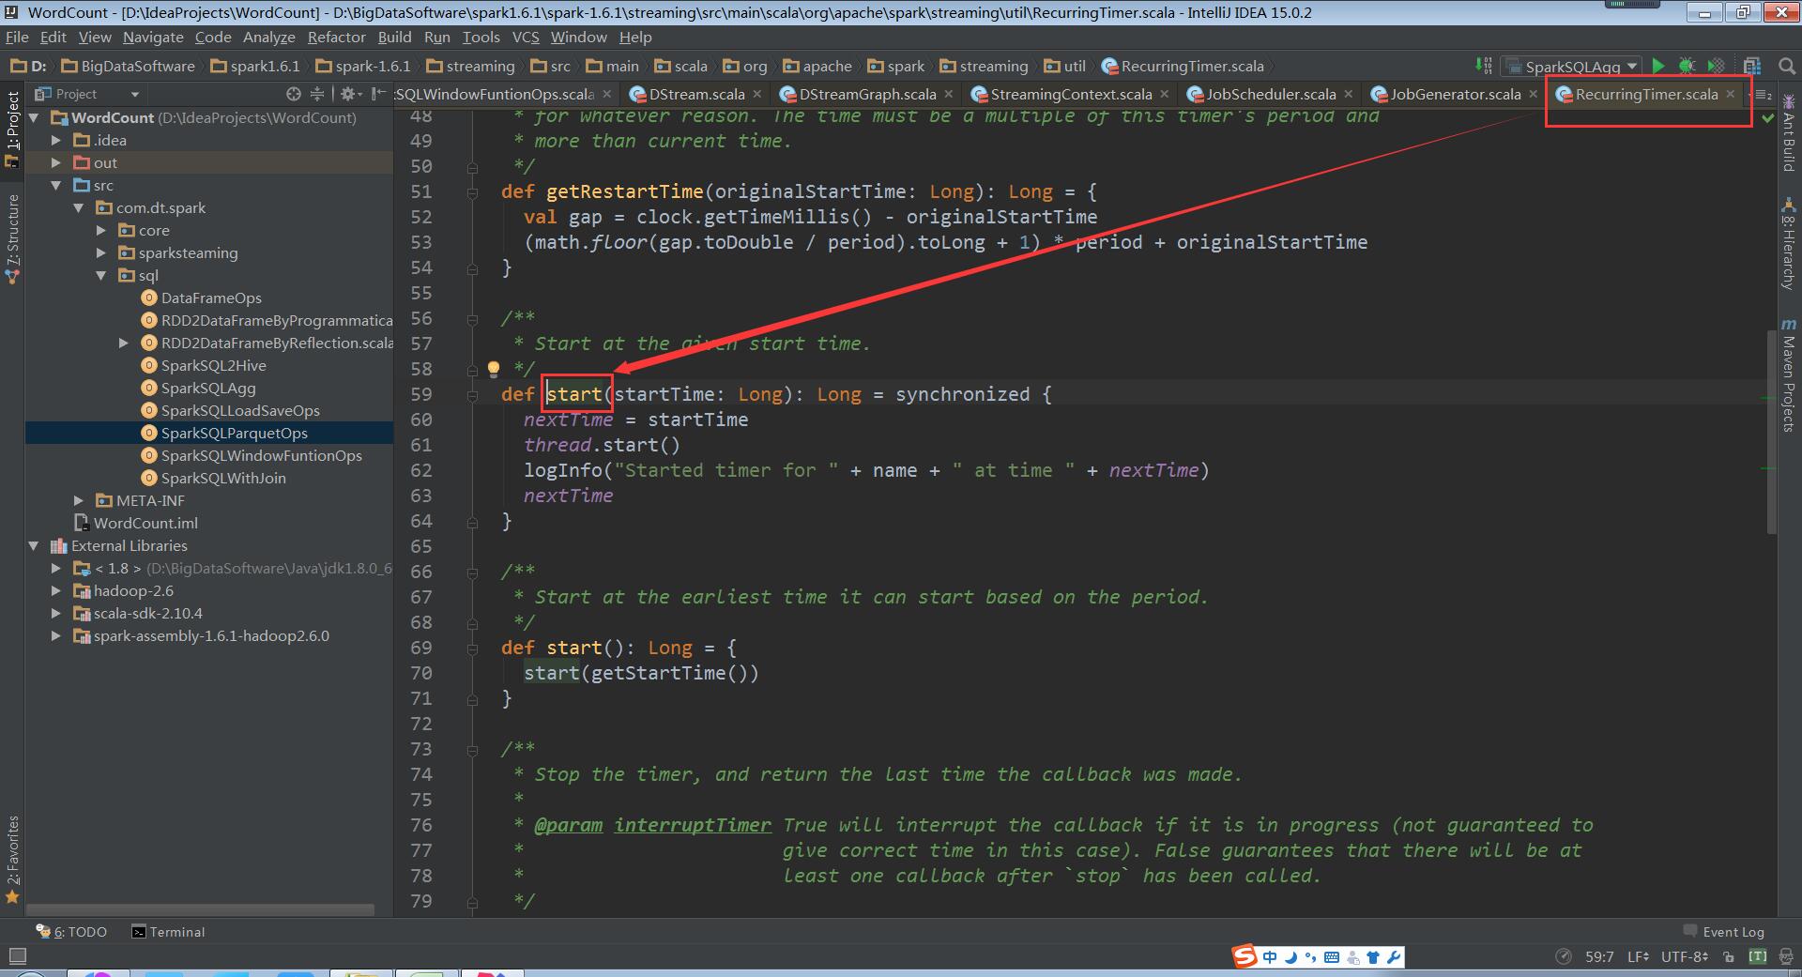Viewport: 1802px width, 977px height.
Task: Open Search Everywhere magnifier icon
Action: [1787, 66]
